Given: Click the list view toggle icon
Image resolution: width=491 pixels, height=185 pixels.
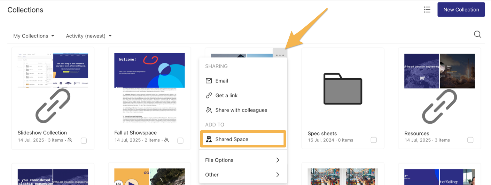Looking at the screenshot, I should pyautogui.click(x=427, y=10).
